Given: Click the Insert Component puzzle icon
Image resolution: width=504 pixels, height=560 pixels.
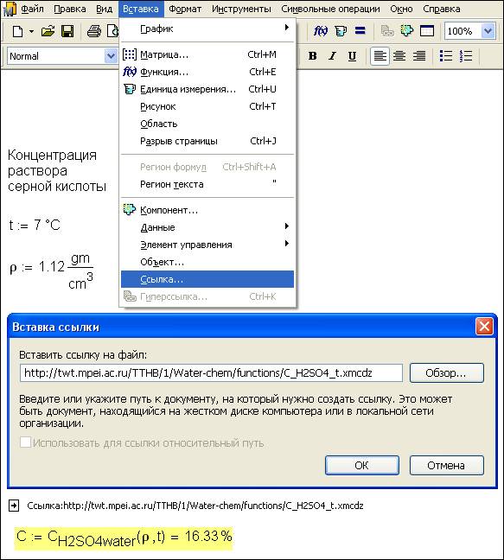Looking at the screenshot, I should [x=407, y=31].
